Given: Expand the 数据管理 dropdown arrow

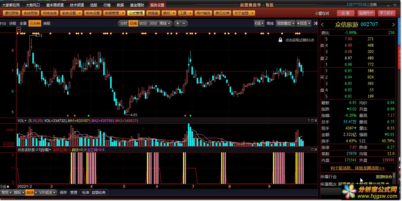Looking at the screenshot, I should tap(123, 13).
